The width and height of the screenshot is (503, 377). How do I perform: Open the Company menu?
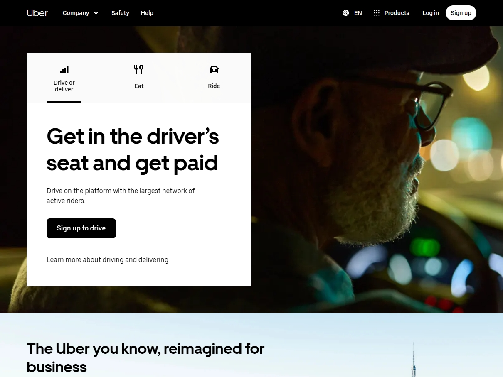81,13
